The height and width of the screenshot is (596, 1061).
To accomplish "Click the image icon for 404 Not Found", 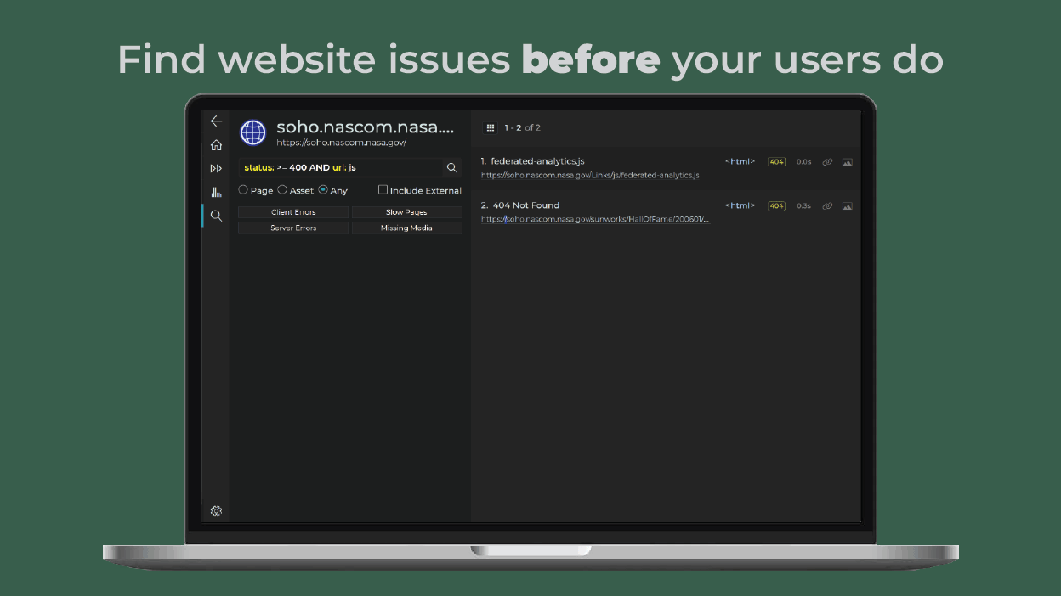I will [848, 206].
